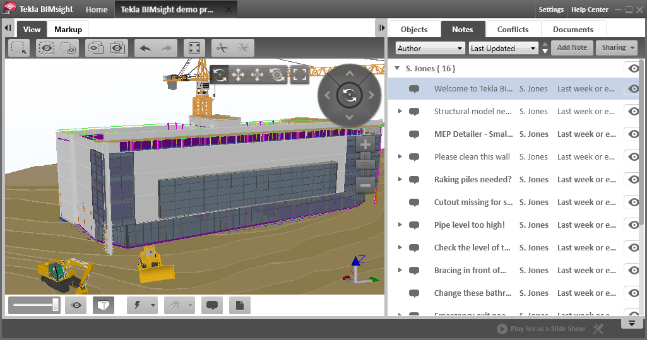The width and height of the screenshot is (647, 340).
Task: Click the document icon below viewport
Action: pyautogui.click(x=240, y=305)
